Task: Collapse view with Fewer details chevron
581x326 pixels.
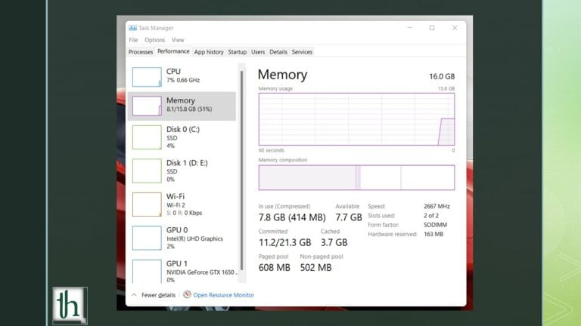Action: coord(134,295)
